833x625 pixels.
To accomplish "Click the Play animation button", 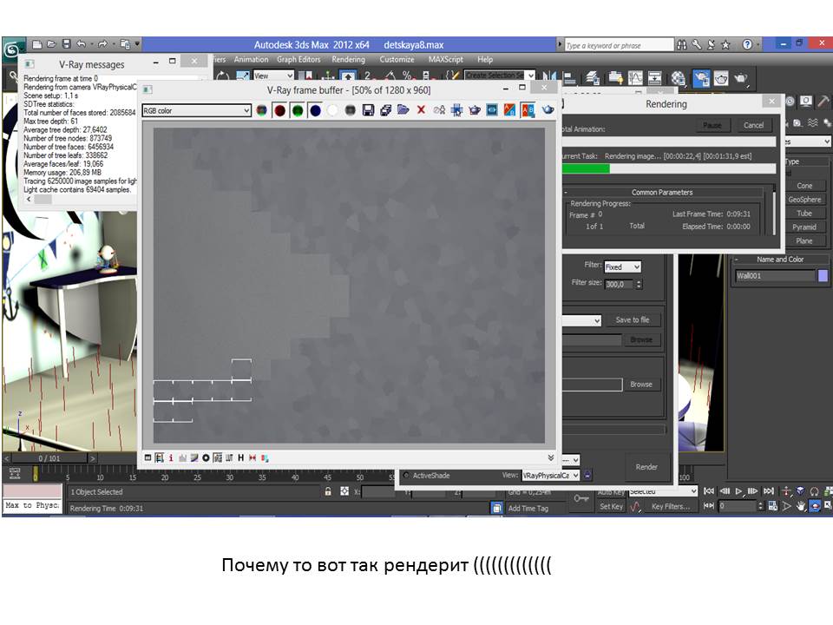I will point(738,491).
